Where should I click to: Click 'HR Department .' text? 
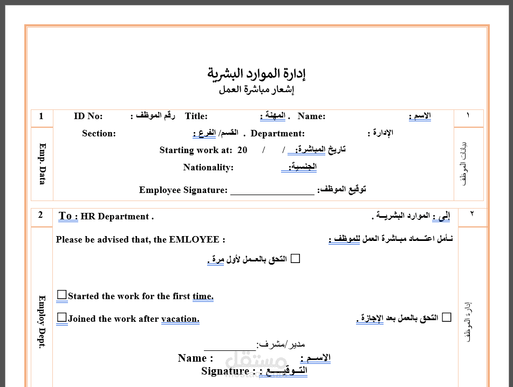pos(117,216)
